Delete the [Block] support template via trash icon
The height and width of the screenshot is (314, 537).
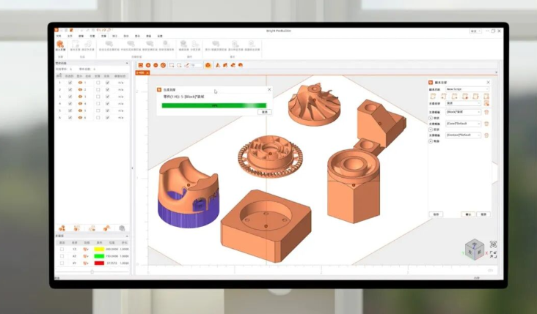(486, 112)
